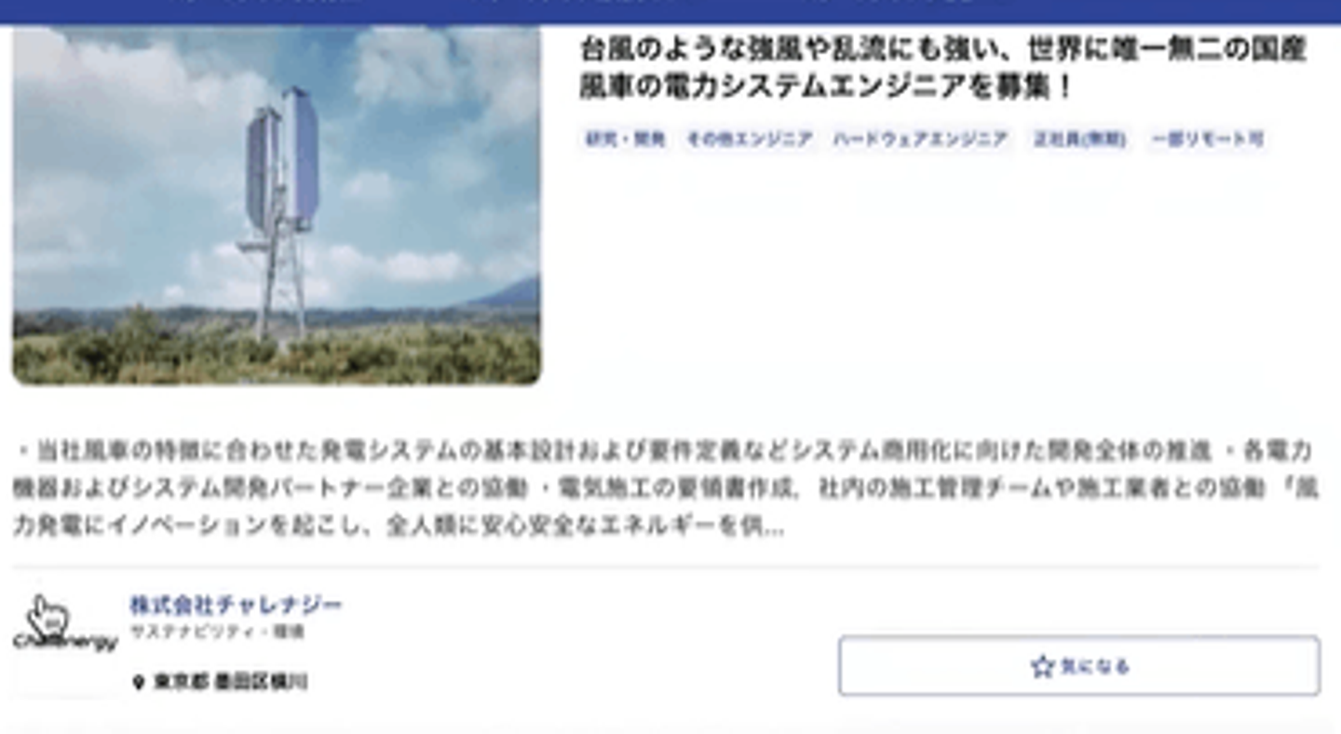Open the job title about 電力システムエンジニア

(942, 68)
